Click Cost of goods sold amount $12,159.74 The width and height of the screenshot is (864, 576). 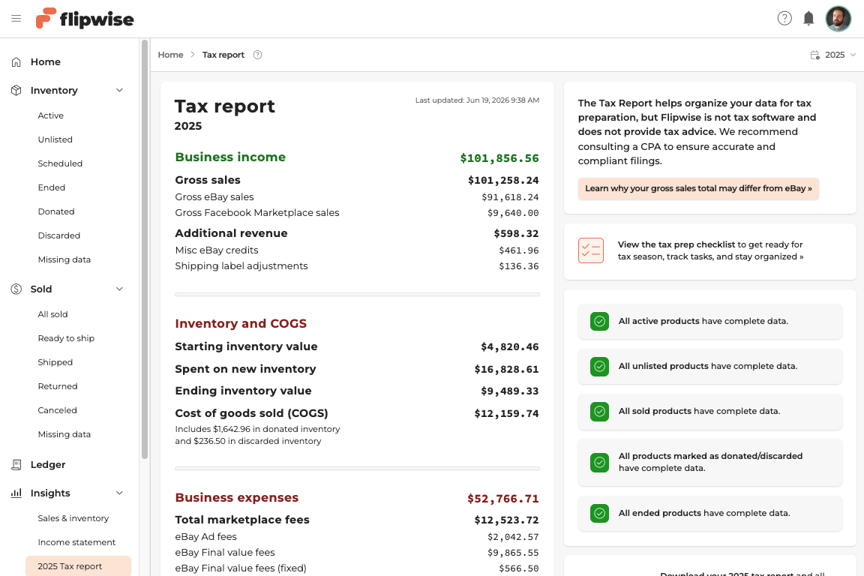pyautogui.click(x=506, y=414)
